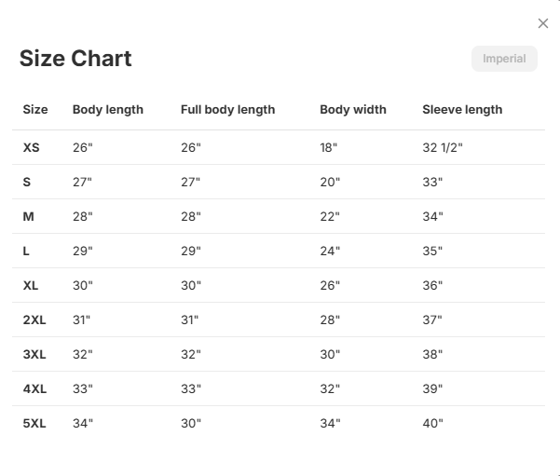The height and width of the screenshot is (476, 560).
Task: Click the 2XL size row label
Action: (34, 320)
